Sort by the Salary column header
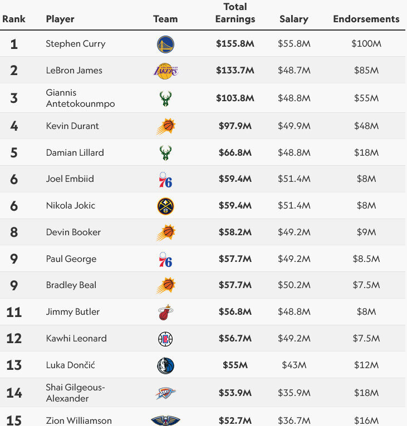Screen dimensions: 407x426 [293, 19]
